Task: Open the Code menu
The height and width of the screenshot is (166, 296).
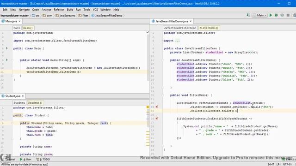Action: pos(36,10)
